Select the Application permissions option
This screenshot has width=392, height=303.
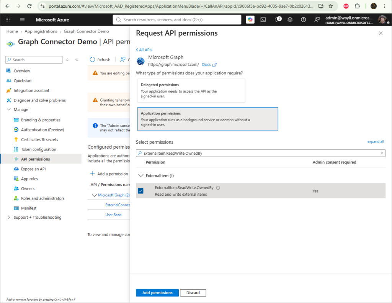pyautogui.click(x=207, y=119)
